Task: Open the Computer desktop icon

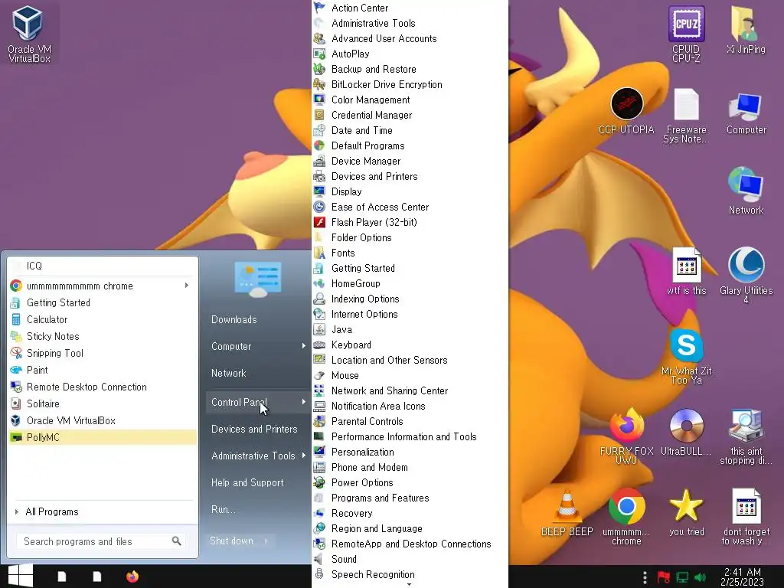Action: 746,112
